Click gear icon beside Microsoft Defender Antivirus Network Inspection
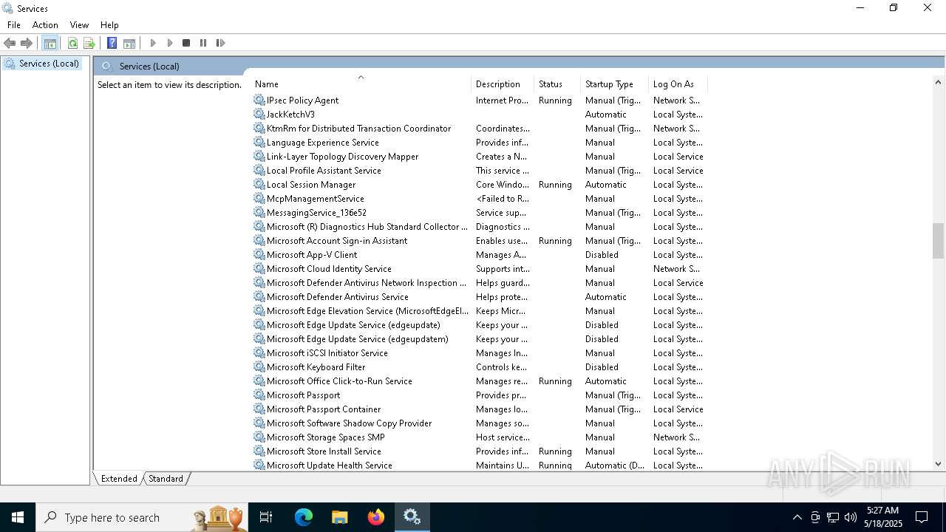 click(259, 283)
